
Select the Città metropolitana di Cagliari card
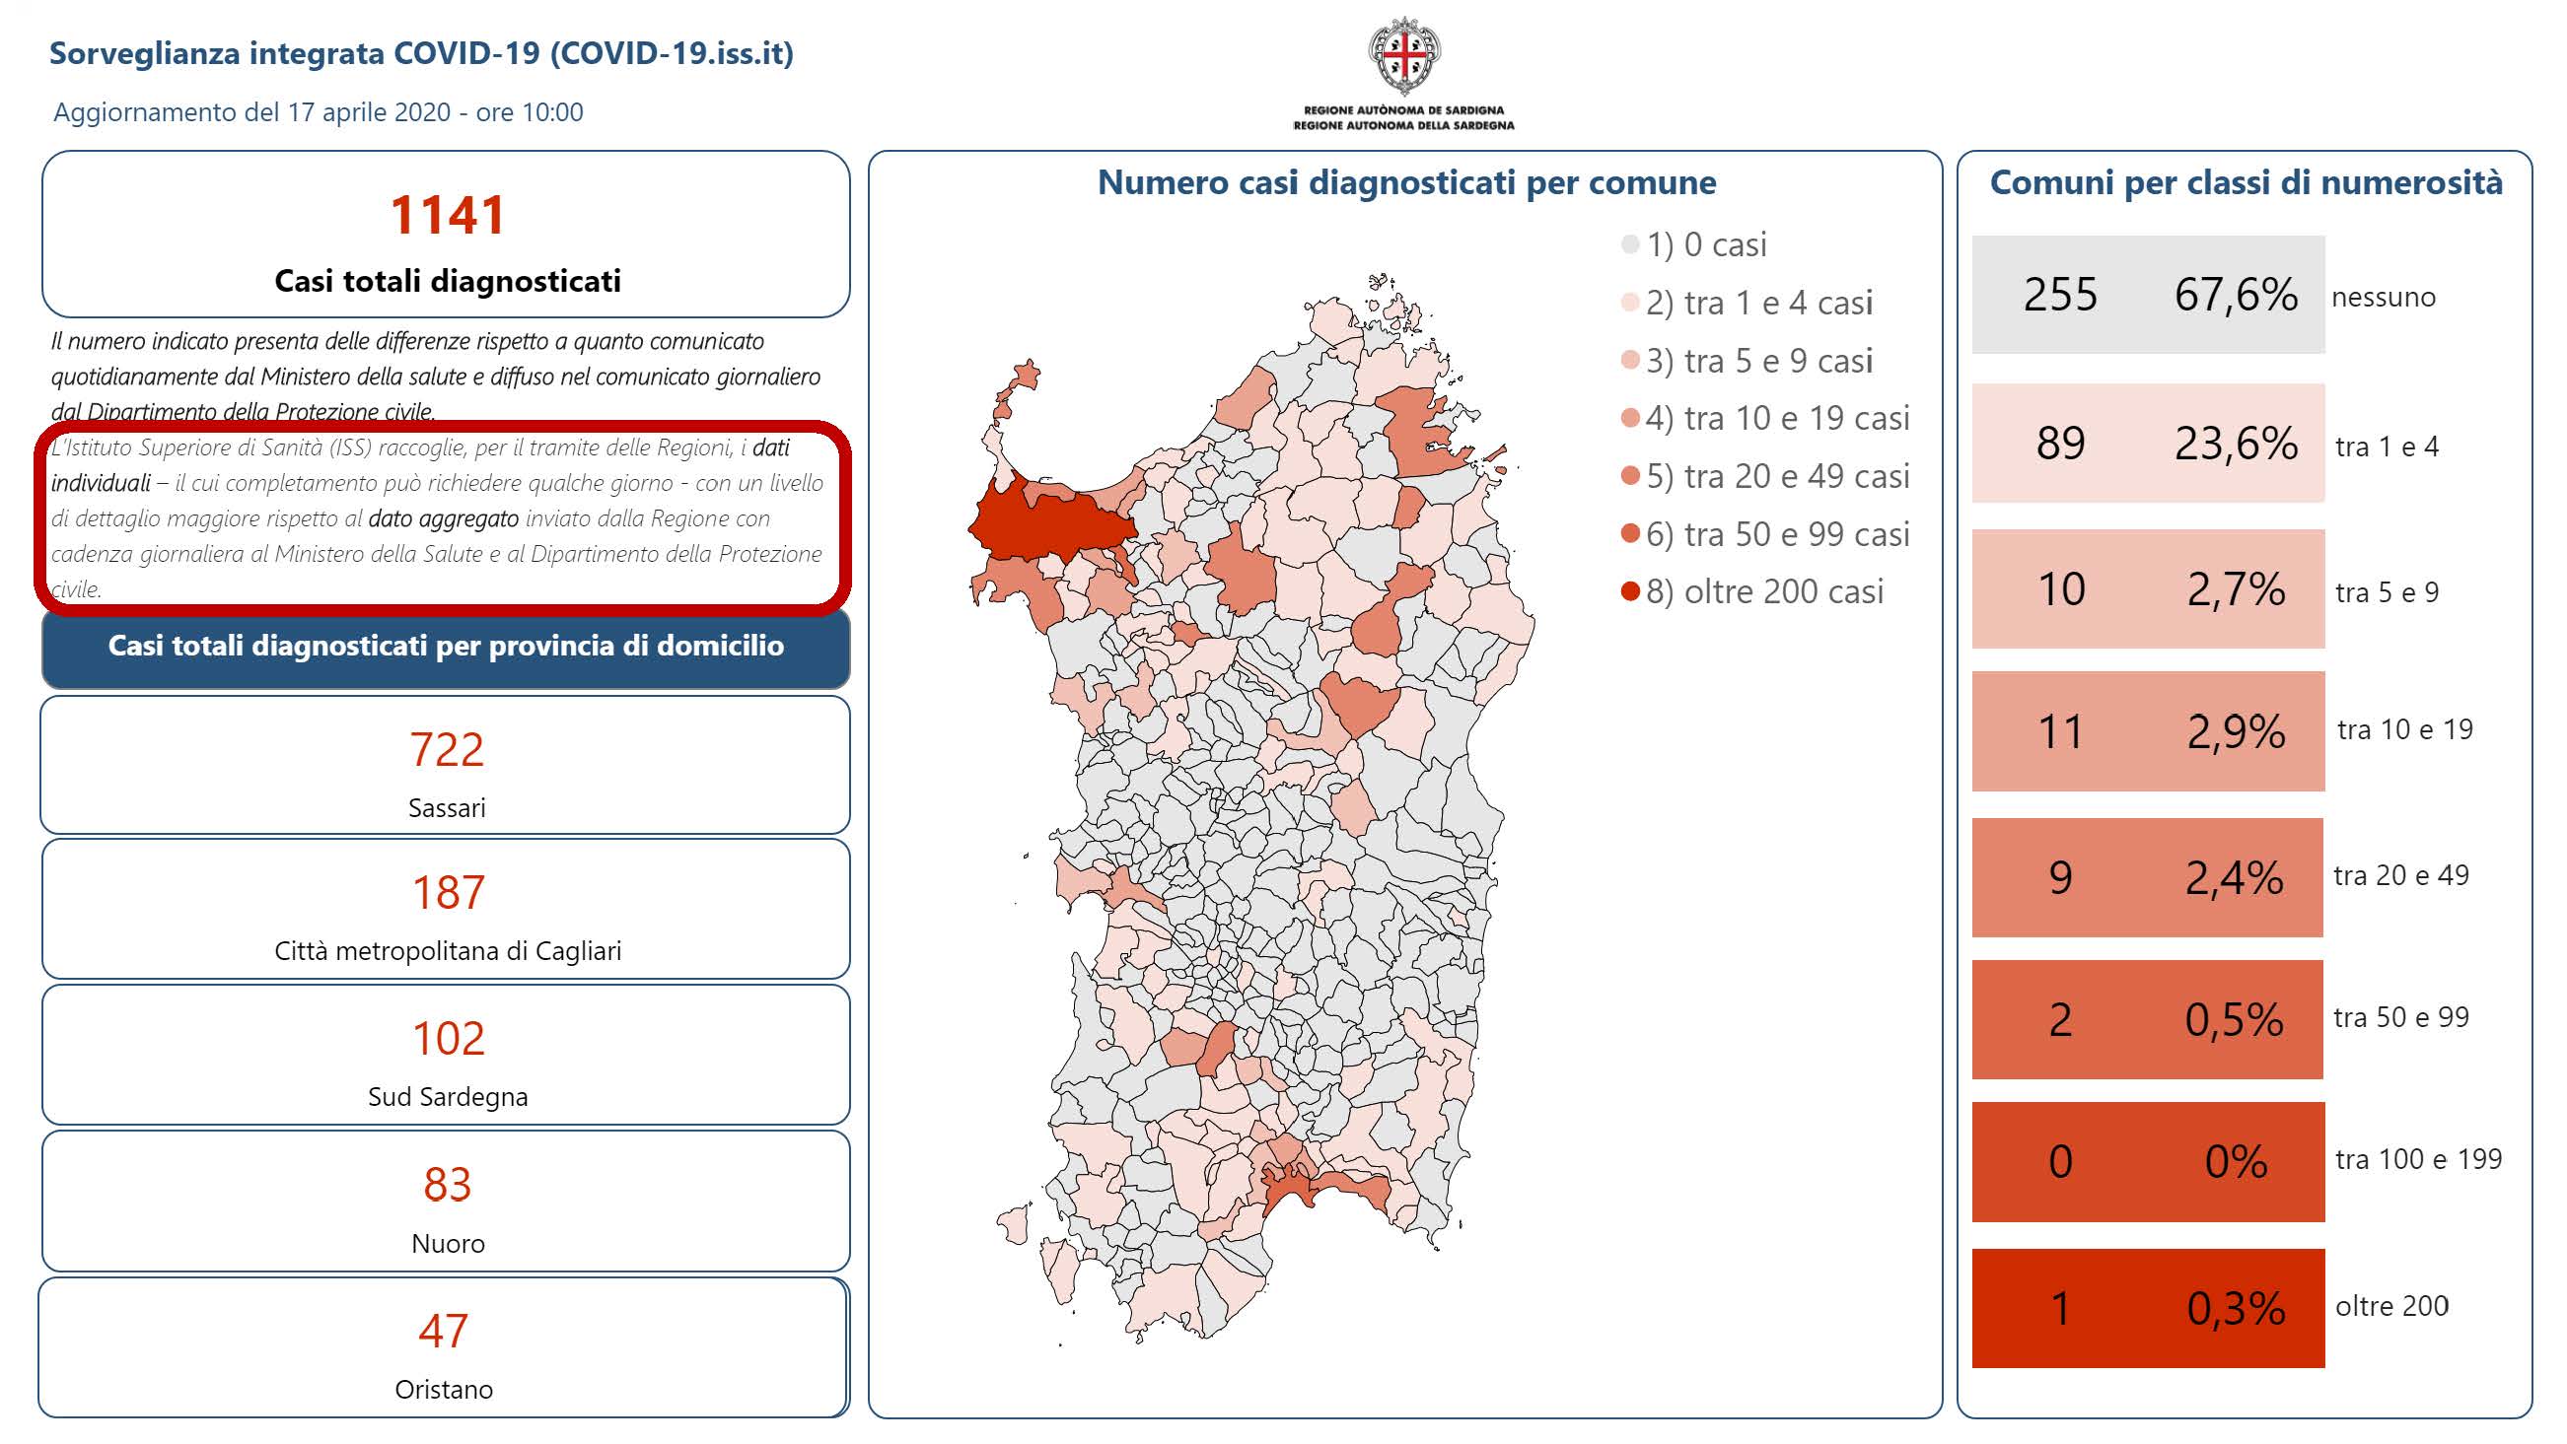point(446,909)
